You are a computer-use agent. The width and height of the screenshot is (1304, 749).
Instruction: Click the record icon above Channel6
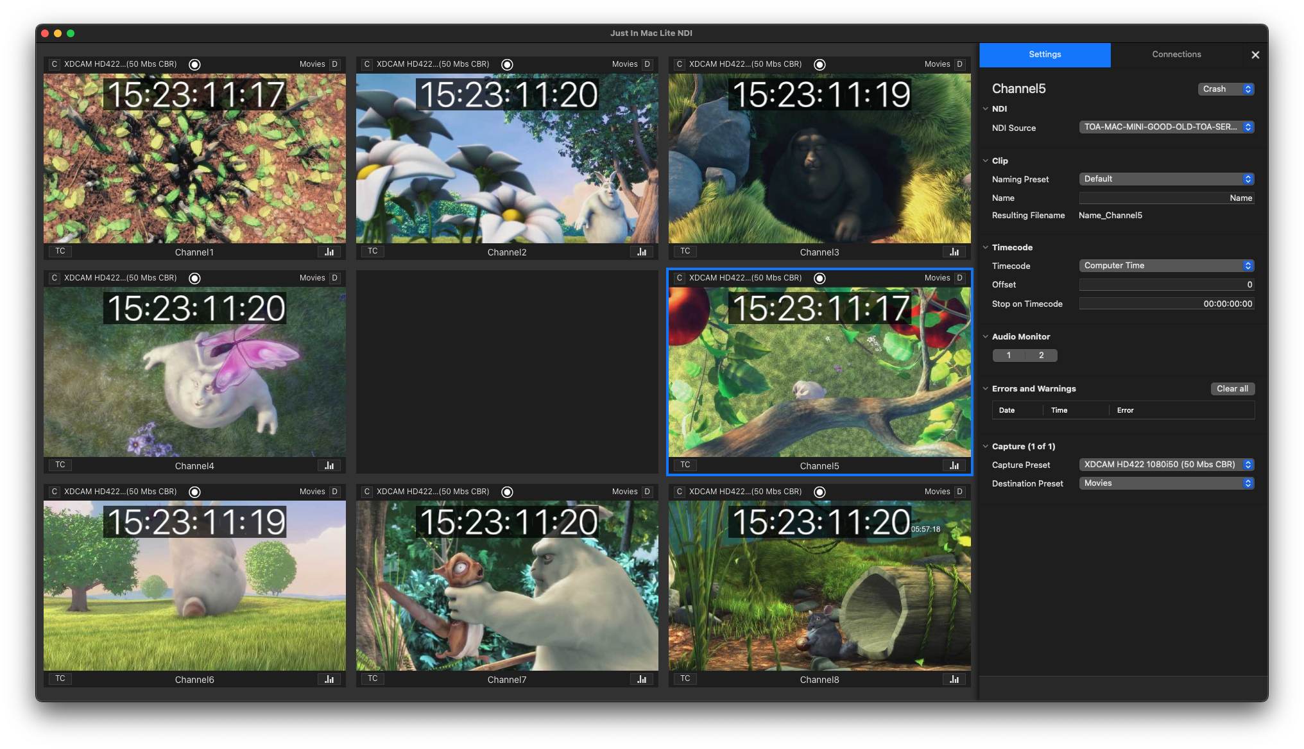tap(195, 492)
